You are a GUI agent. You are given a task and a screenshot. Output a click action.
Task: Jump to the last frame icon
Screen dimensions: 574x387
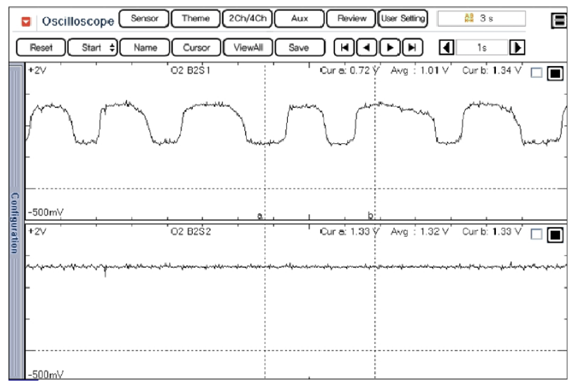[412, 48]
